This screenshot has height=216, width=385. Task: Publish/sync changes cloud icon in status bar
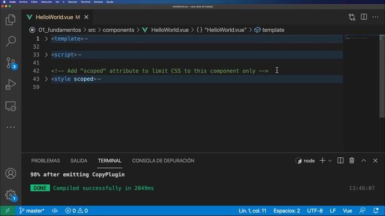(55, 211)
